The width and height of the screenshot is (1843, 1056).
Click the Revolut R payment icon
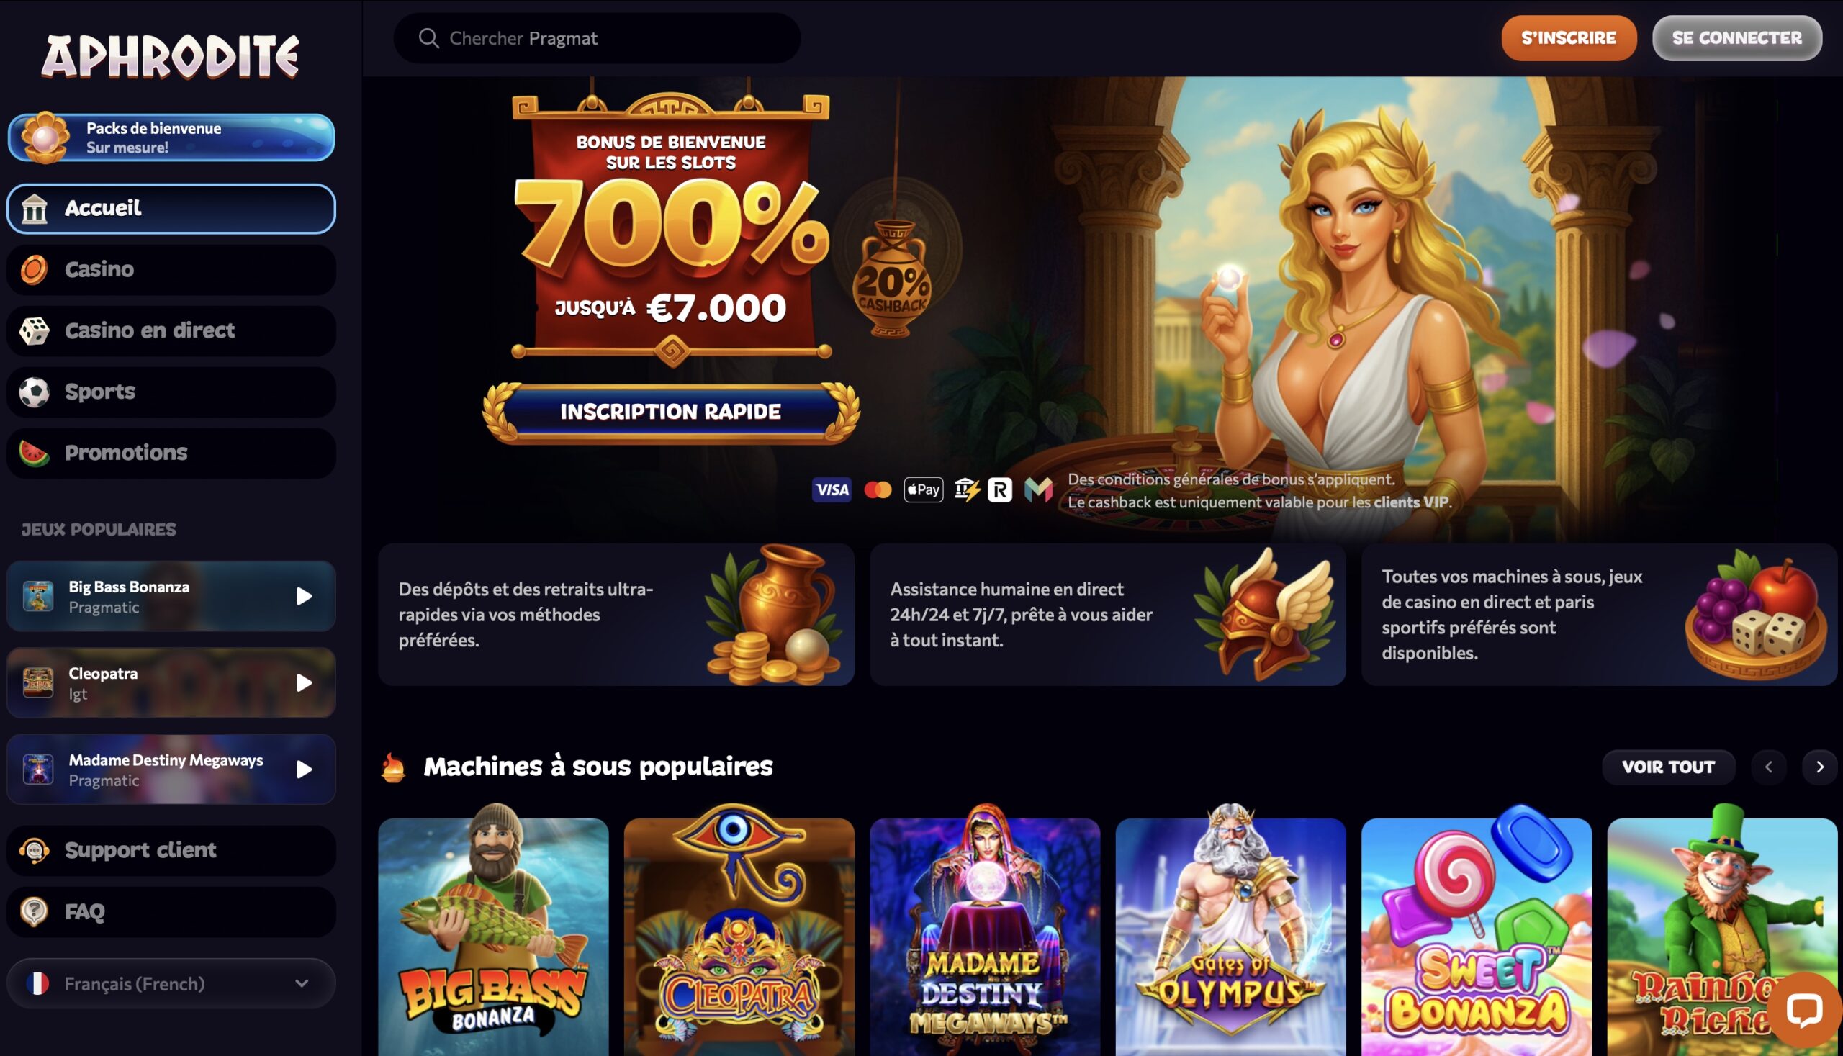tap(999, 490)
